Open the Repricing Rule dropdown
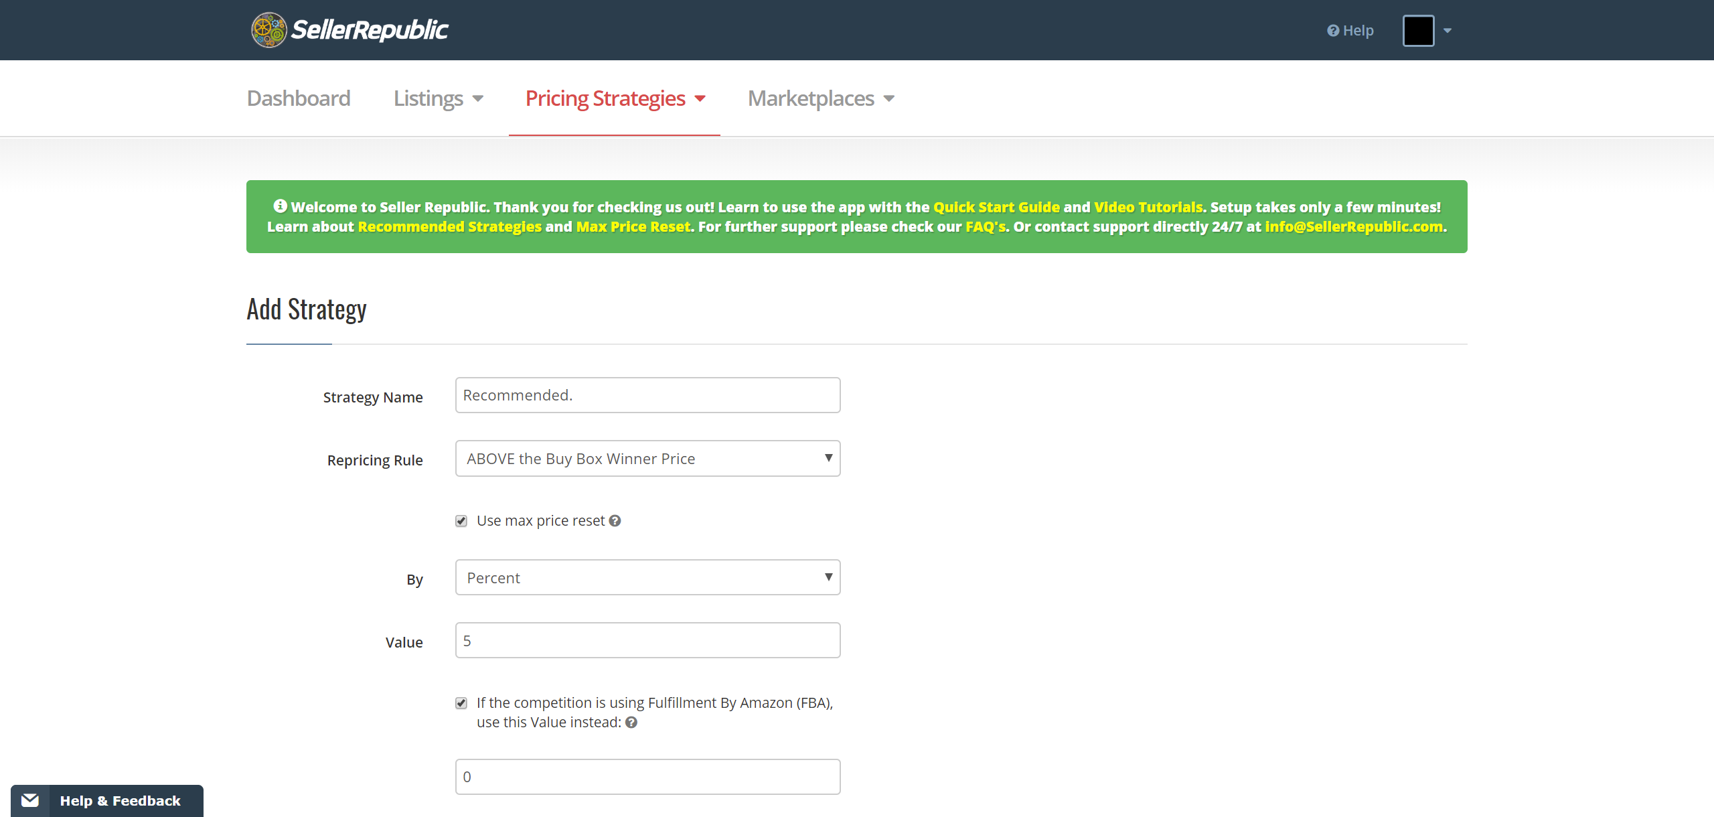Image resolution: width=1714 pixels, height=817 pixels. pos(647,458)
